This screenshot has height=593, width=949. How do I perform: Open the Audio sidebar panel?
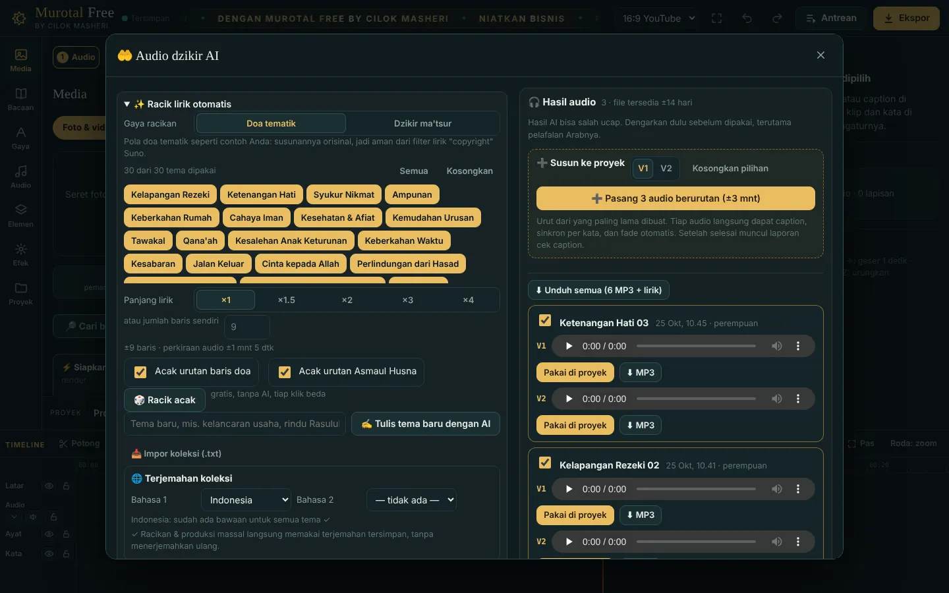pyautogui.click(x=20, y=177)
